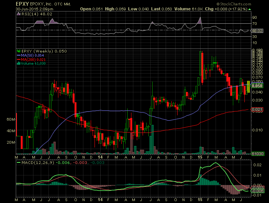
Task: Click the volume bars icon in the legend
Action: 18,64
